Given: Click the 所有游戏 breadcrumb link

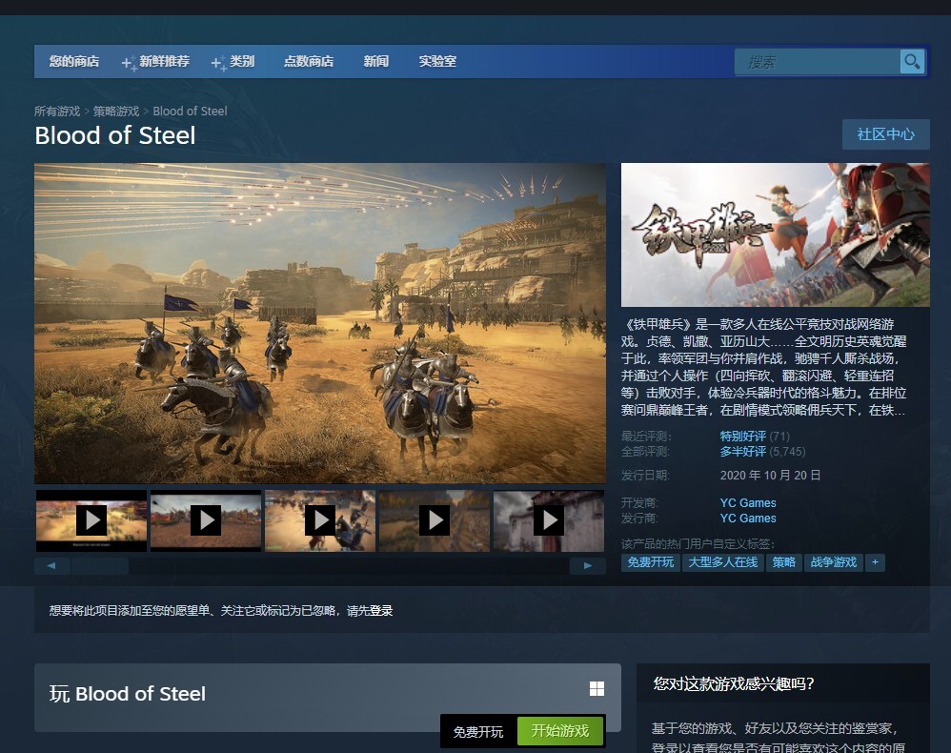Looking at the screenshot, I should point(57,111).
